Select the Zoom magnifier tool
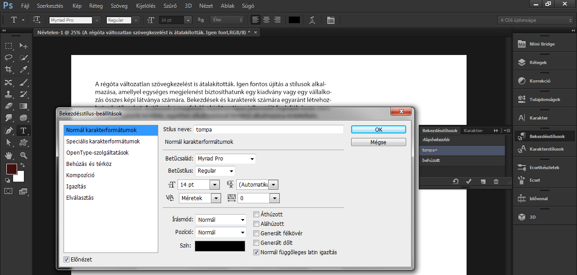The width and height of the screenshot is (577, 275). tap(23, 156)
